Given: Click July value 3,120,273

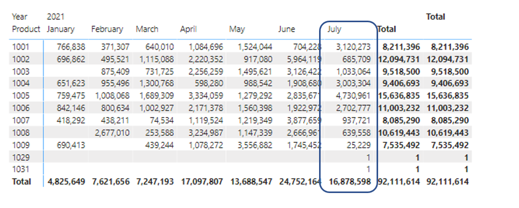Looking at the screenshot, I should pos(353,47).
